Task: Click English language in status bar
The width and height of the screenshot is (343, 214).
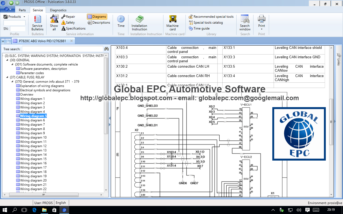Action: pyautogui.click(x=61, y=203)
